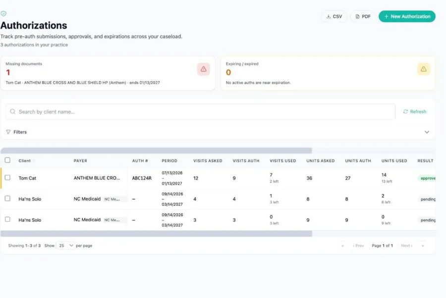Click the yellow warning icon in Expiring card
Image resolution: width=446 pixels, height=298 pixels.
point(424,69)
